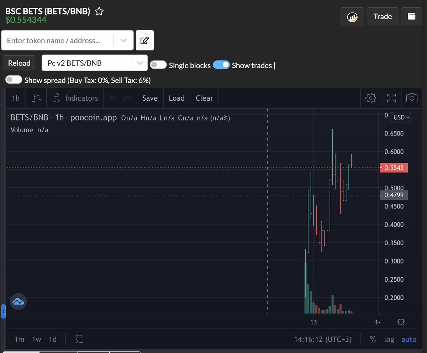427x353 pixels.
Task: Click the 14:16:12 (UTC+3) timezone button
Action: 323,339
